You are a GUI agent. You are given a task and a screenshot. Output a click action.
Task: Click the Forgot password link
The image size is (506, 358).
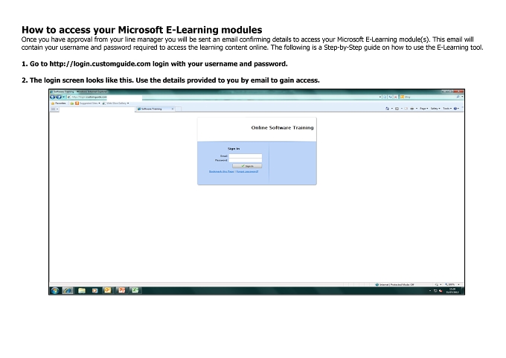[247, 171]
